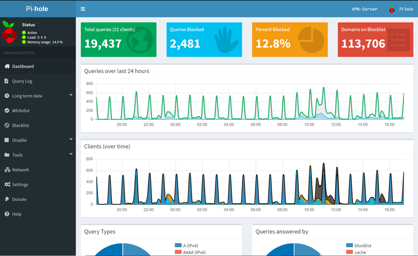The width and height of the screenshot is (418, 256).
Task: Open the Settings page
Action: click(38, 184)
